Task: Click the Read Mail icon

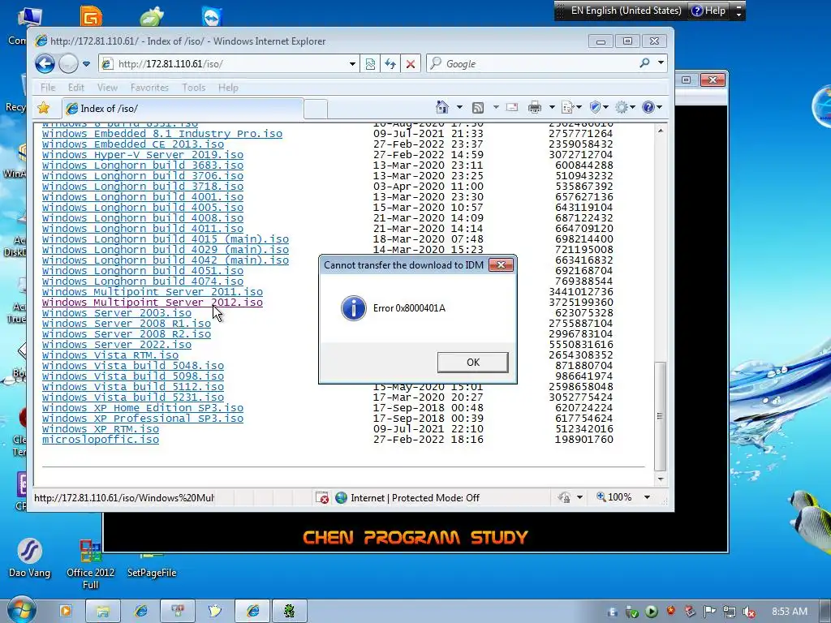Action: click(x=512, y=108)
